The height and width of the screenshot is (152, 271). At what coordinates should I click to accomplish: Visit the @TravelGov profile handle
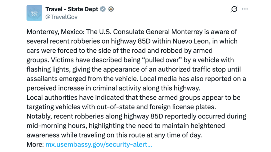pos(61,17)
